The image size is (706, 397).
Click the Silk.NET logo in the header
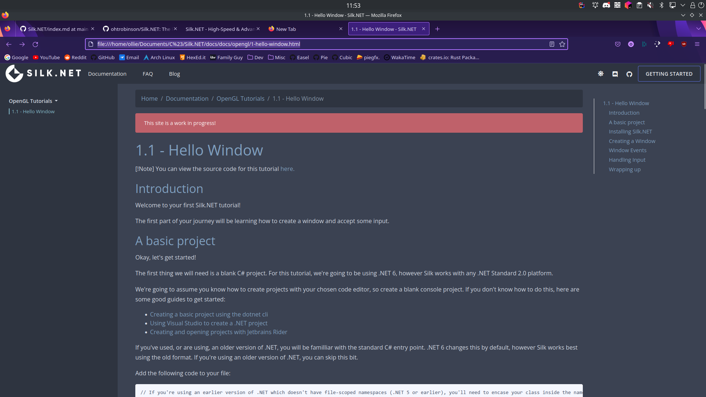(43, 73)
